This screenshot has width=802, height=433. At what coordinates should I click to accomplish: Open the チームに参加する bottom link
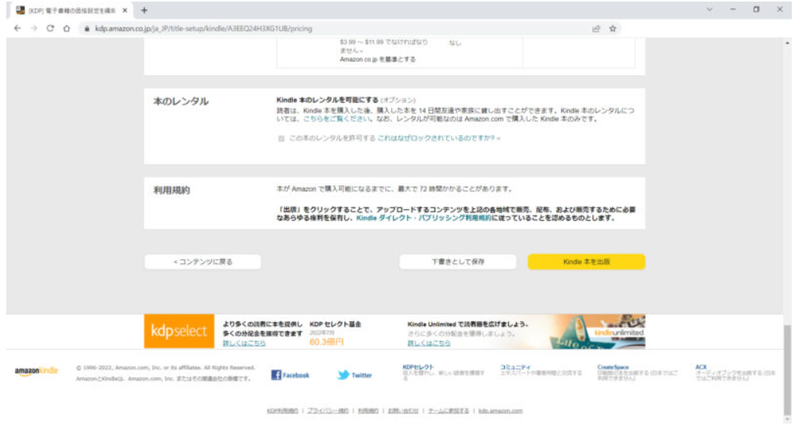tap(448, 410)
